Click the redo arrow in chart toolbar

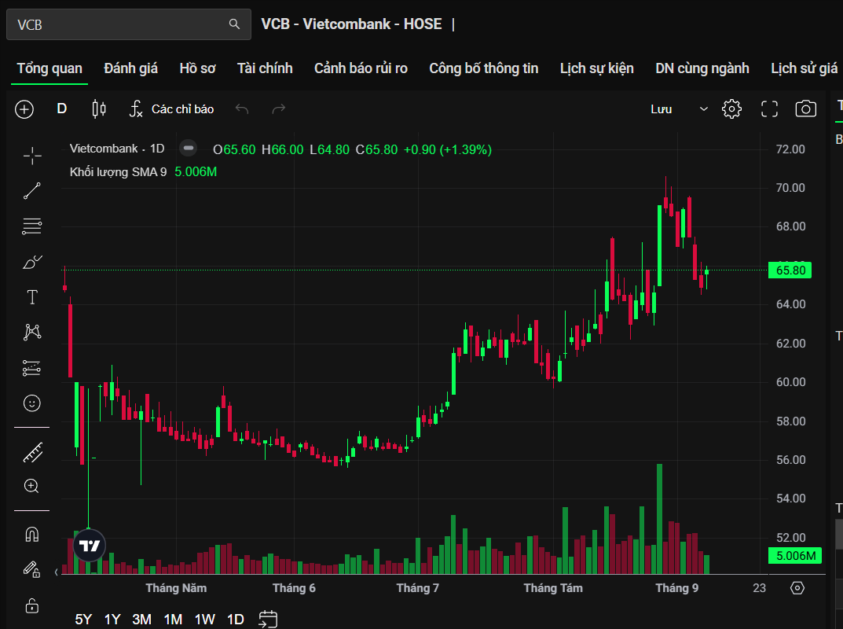(x=278, y=109)
